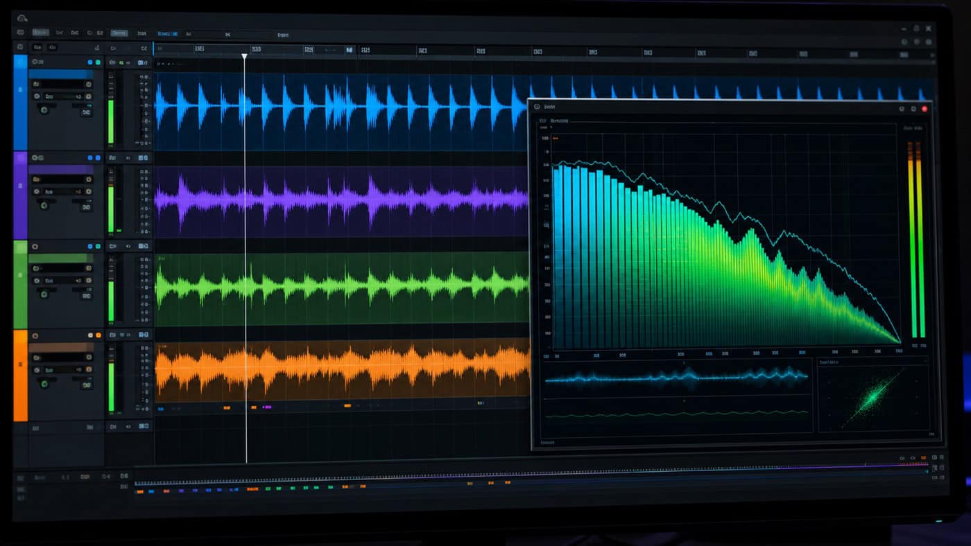The width and height of the screenshot is (971, 546).
Task: Toggle the first blue square on blue track
Action: coord(89,62)
